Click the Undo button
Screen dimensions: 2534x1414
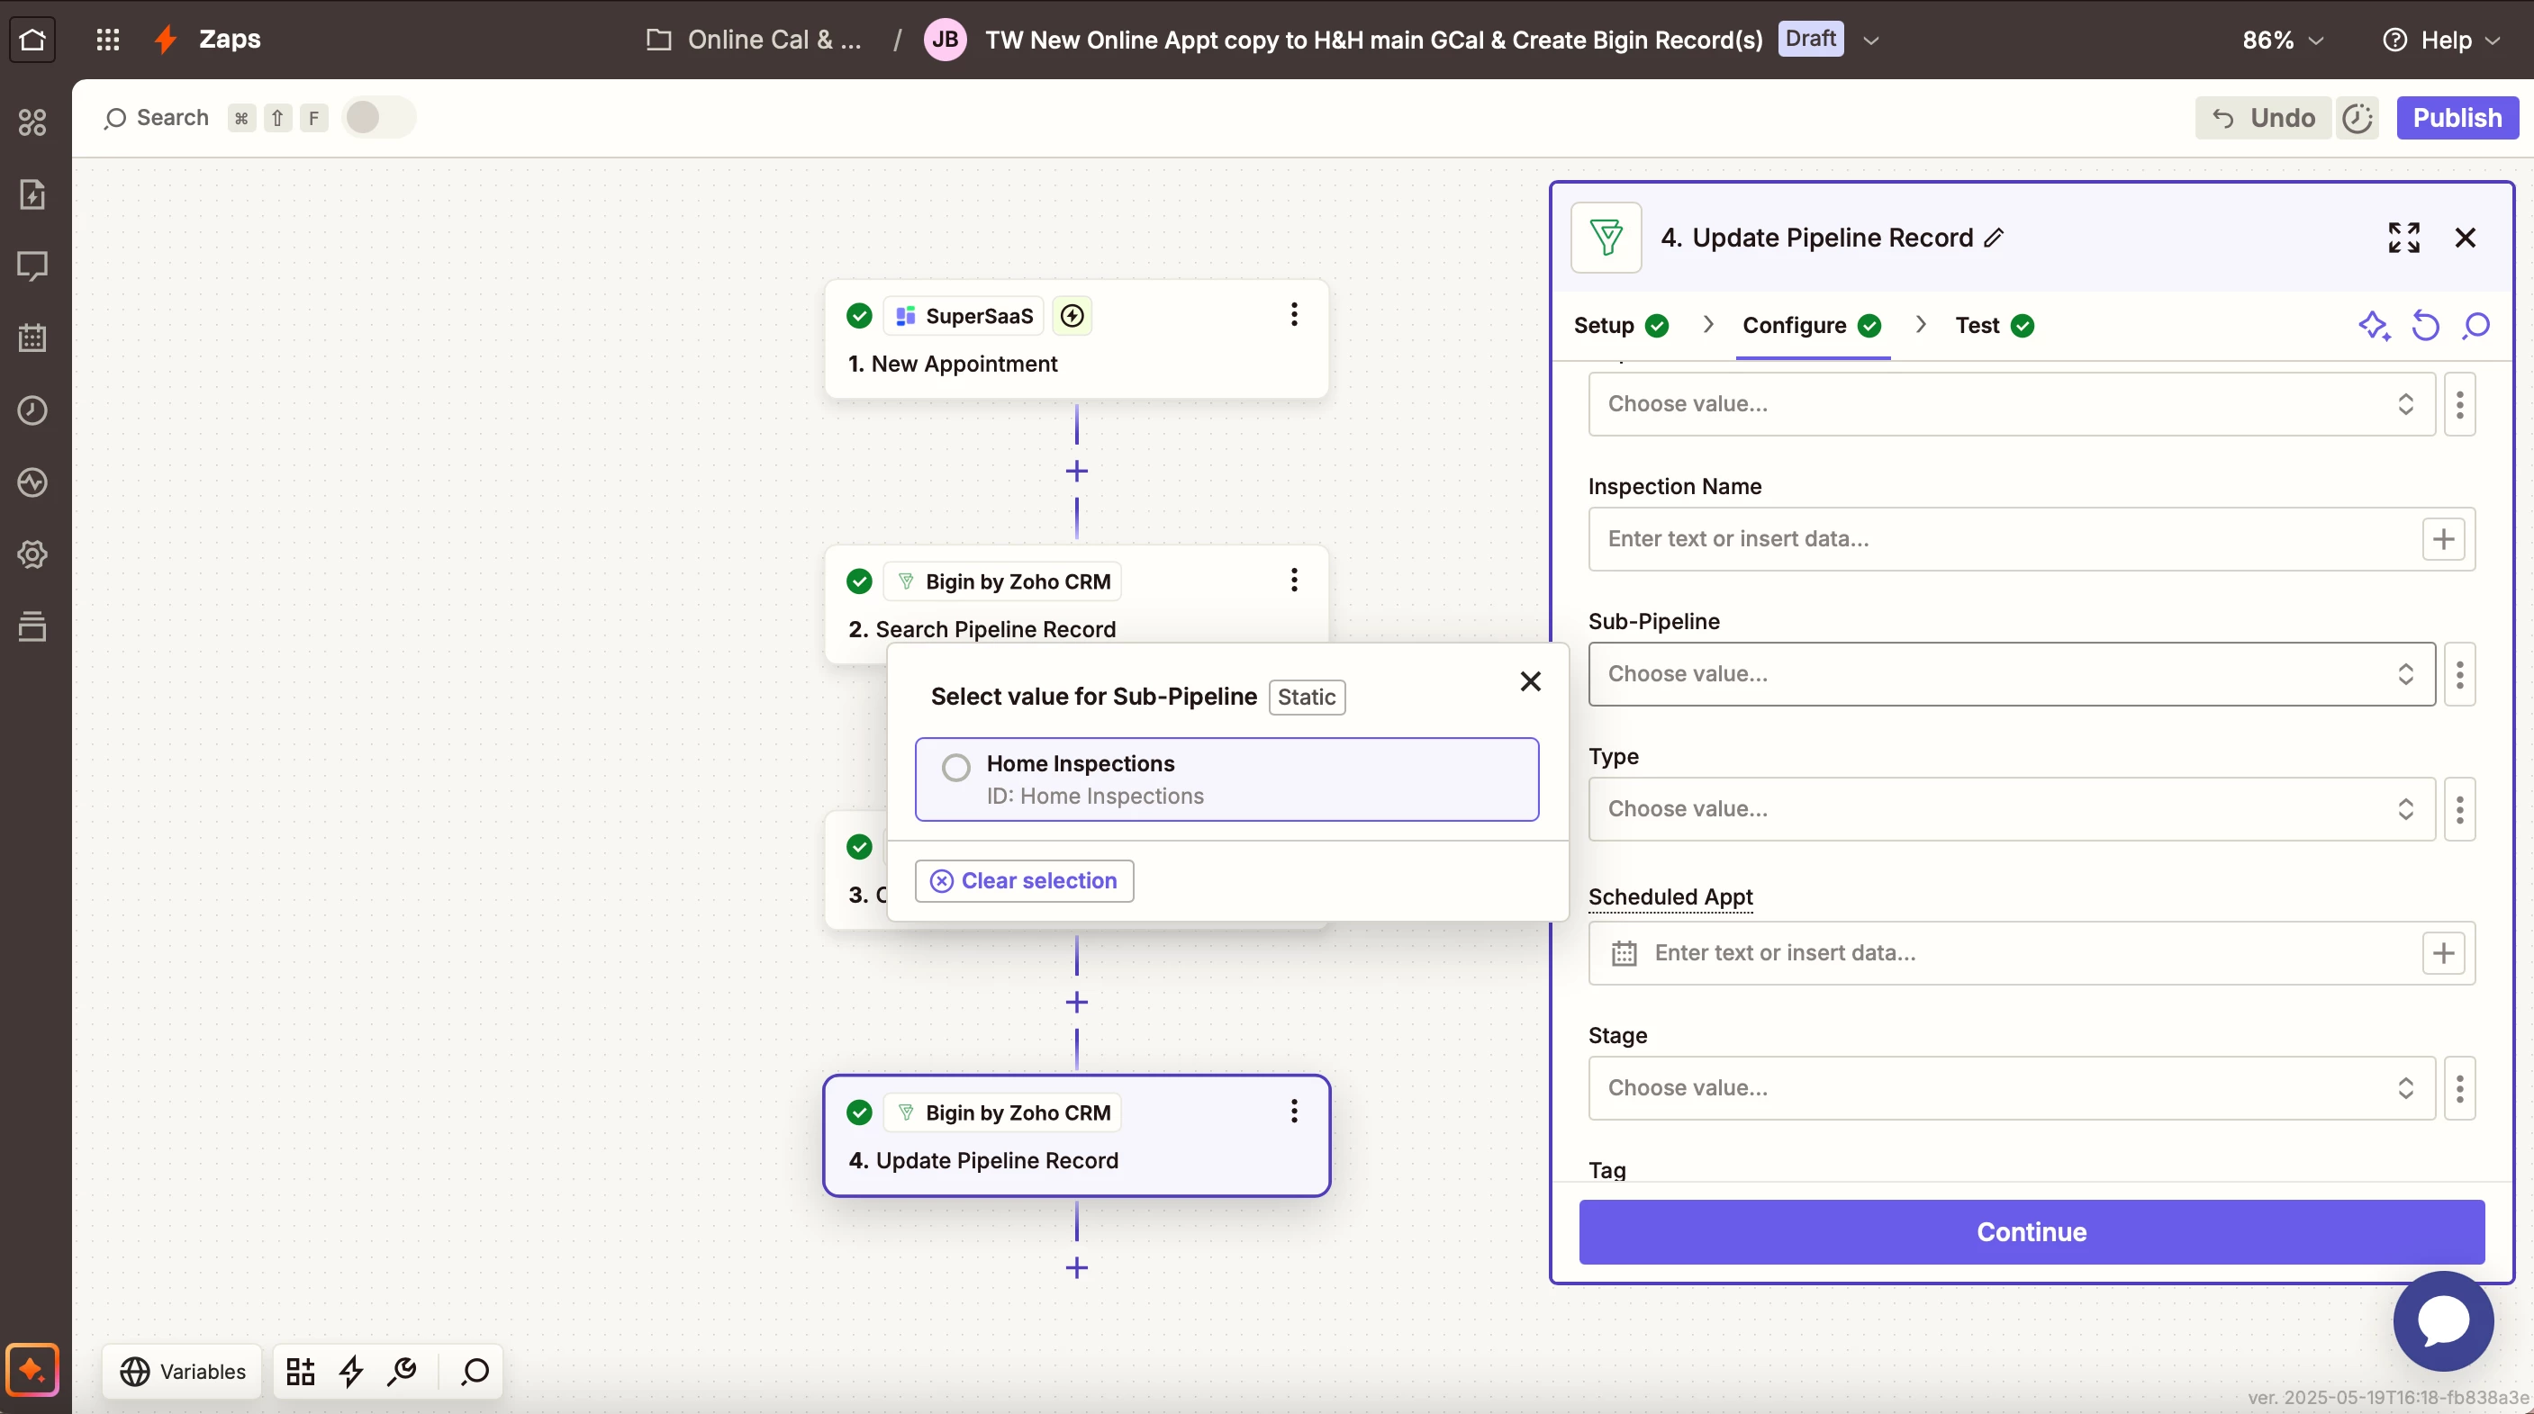point(2262,118)
